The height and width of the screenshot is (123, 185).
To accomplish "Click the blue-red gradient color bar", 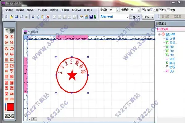I will click(6, 107).
